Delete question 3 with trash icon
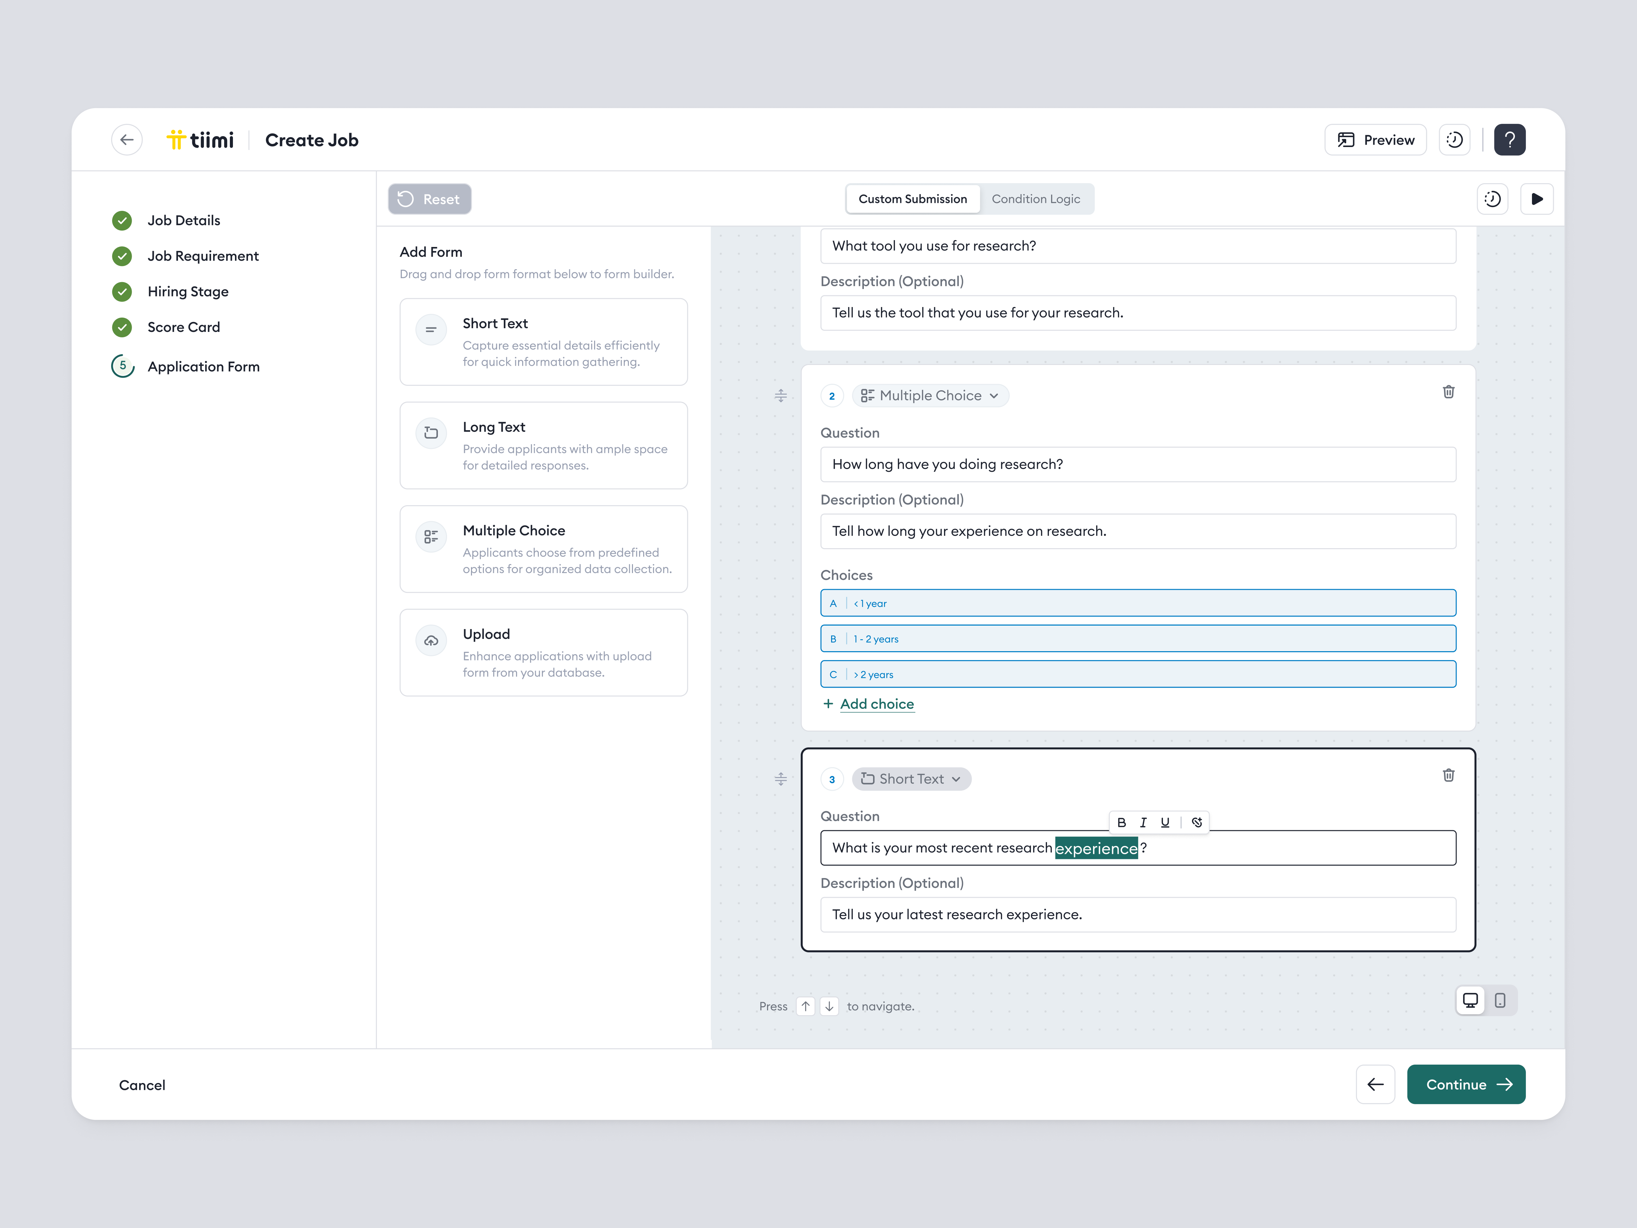 1449,775
